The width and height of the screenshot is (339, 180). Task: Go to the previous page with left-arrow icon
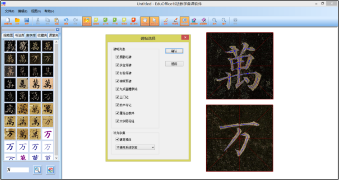point(105,21)
